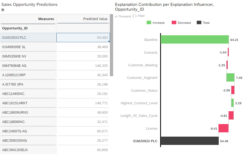Click the table's vertical scrollbar thumb
Image resolution: width=244 pixels, height=154 pixels.
point(112,45)
